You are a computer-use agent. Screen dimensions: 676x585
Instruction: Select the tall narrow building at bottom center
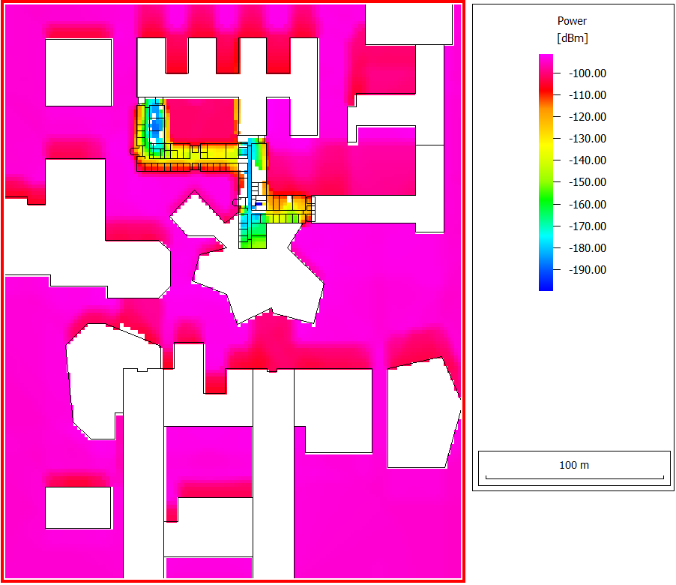(x=273, y=472)
